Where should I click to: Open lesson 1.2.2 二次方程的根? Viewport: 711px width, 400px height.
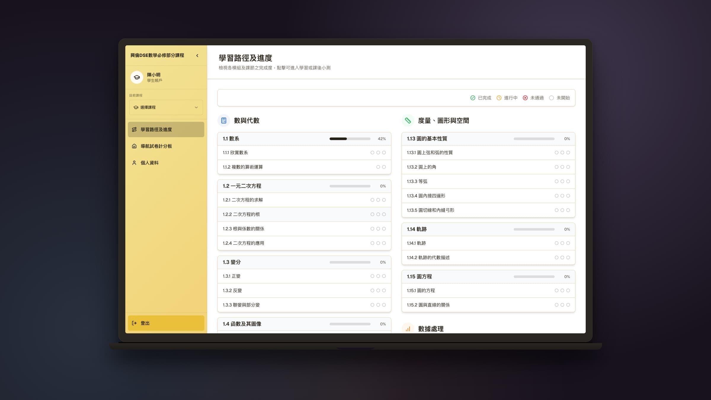tap(304, 214)
